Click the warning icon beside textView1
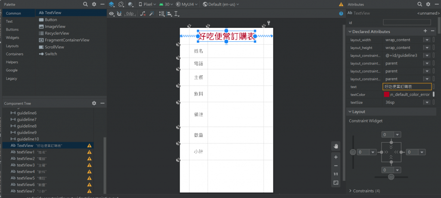The width and height of the screenshot is (441, 198). point(90,152)
